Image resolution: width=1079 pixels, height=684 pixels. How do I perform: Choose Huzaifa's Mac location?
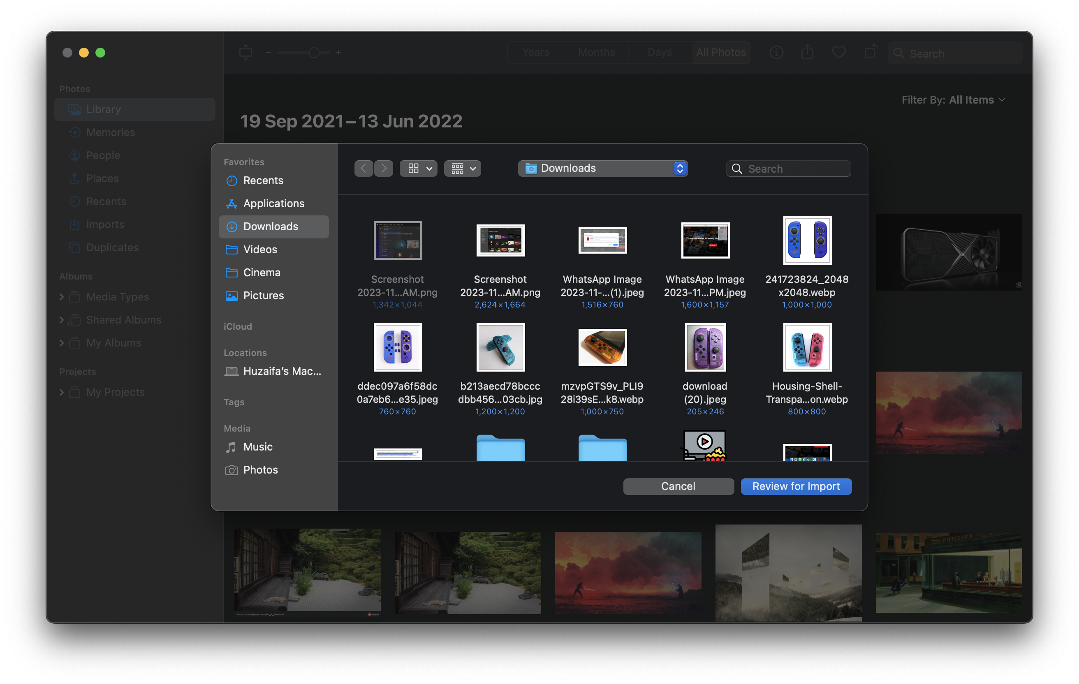pyautogui.click(x=281, y=371)
